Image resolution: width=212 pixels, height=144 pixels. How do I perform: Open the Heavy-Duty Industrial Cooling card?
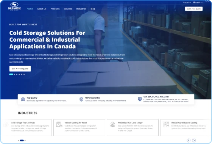186,127
